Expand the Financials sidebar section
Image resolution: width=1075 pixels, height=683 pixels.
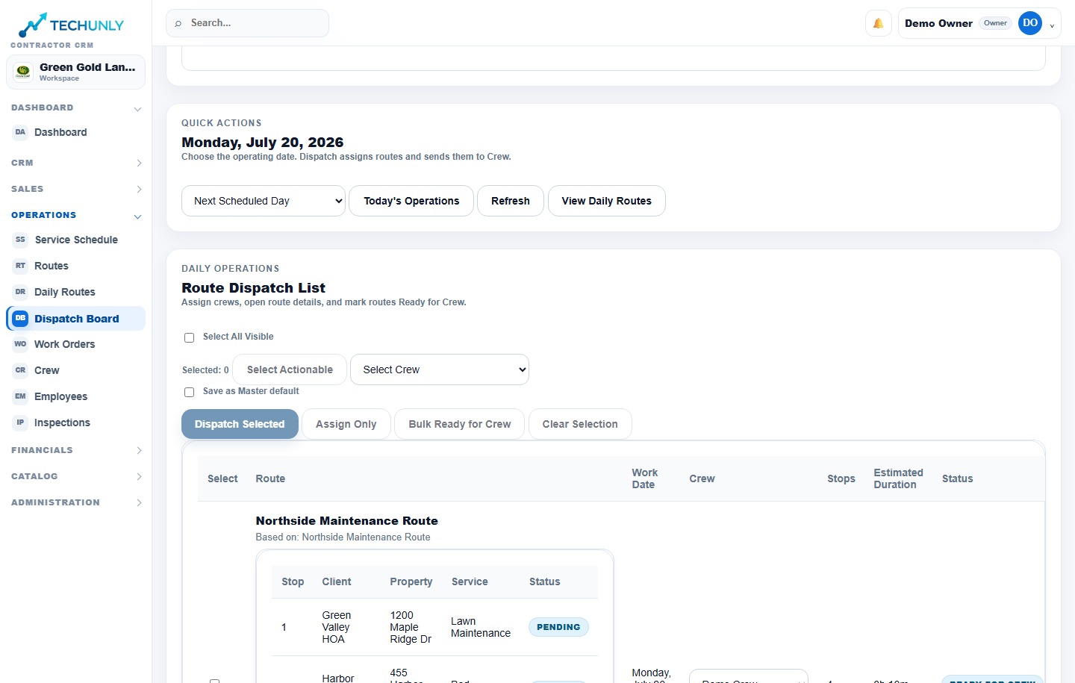(x=139, y=450)
